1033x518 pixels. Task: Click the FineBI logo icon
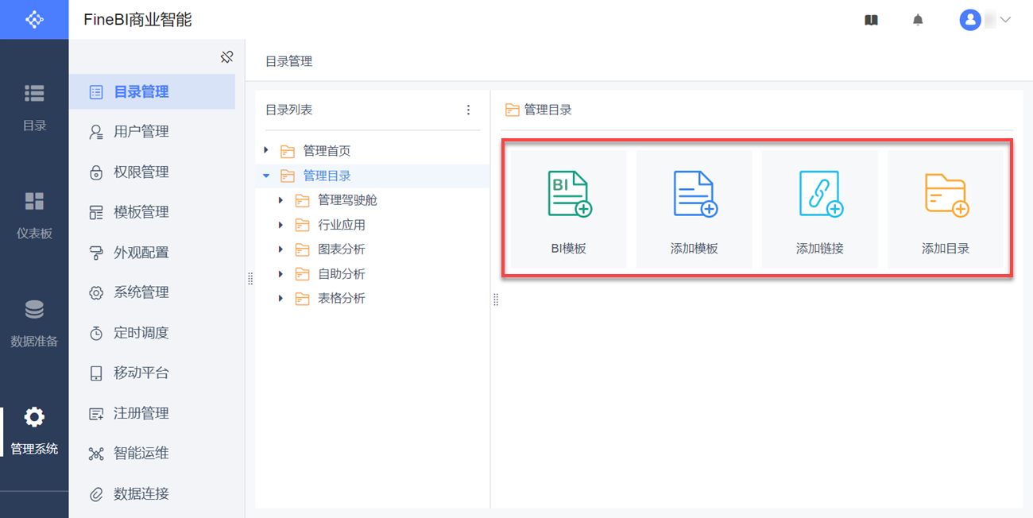pos(34,19)
